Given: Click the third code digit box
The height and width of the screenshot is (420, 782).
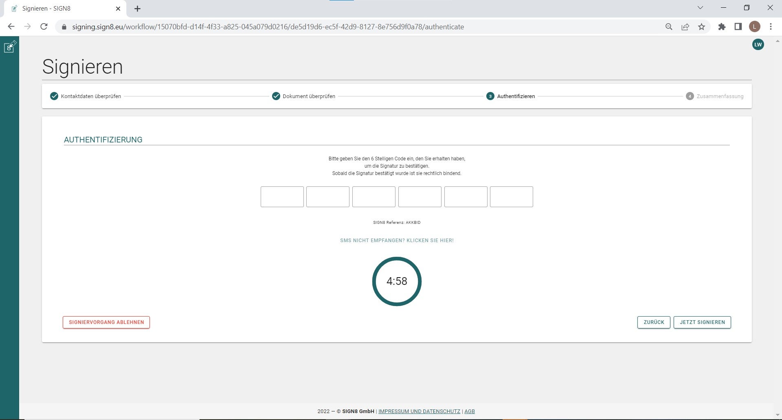Looking at the screenshot, I should pos(374,197).
